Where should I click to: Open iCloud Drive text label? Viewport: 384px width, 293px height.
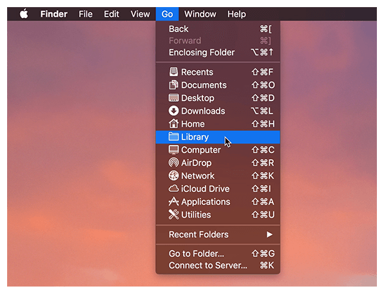206,189
